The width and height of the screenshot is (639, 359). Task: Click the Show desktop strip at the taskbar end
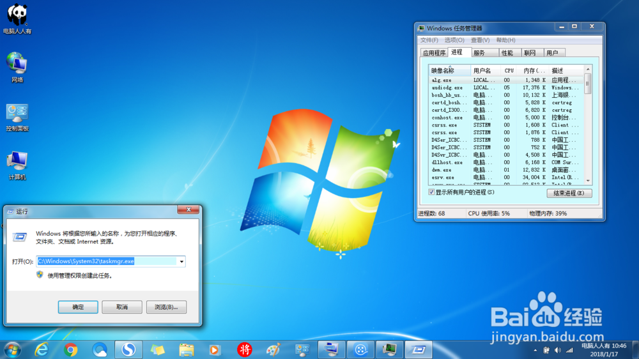pyautogui.click(x=635, y=349)
